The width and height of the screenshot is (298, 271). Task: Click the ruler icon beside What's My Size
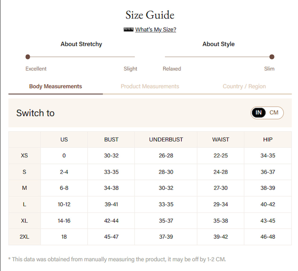click(x=129, y=30)
